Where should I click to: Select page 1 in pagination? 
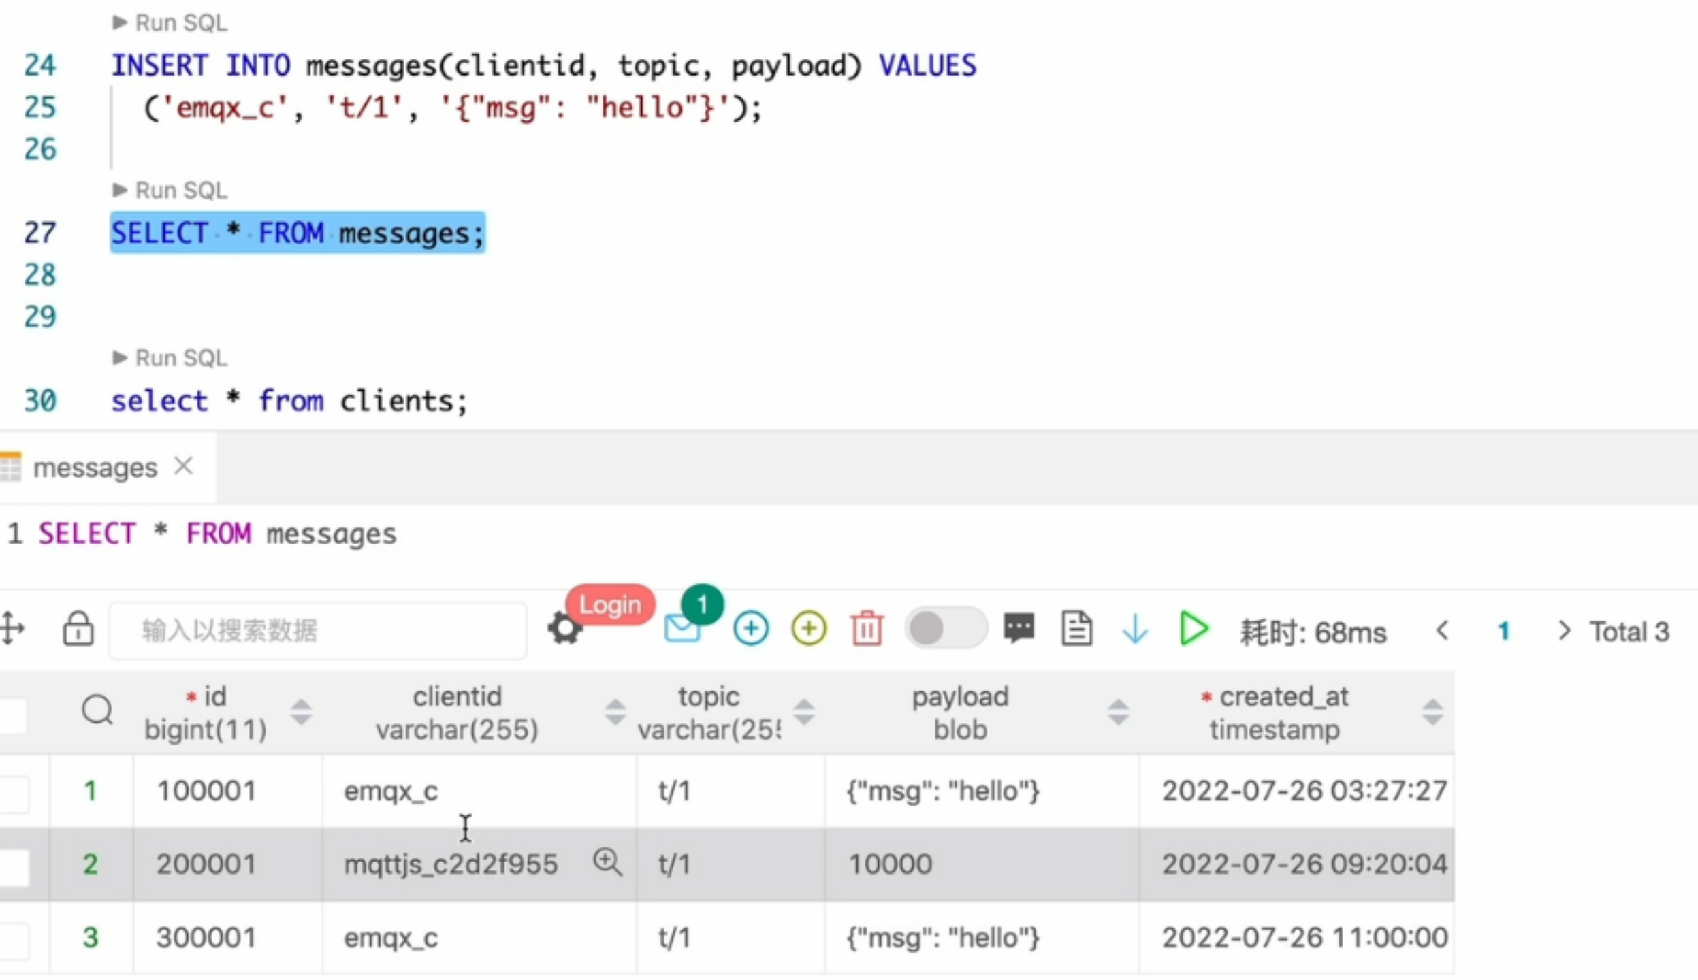pos(1503,632)
